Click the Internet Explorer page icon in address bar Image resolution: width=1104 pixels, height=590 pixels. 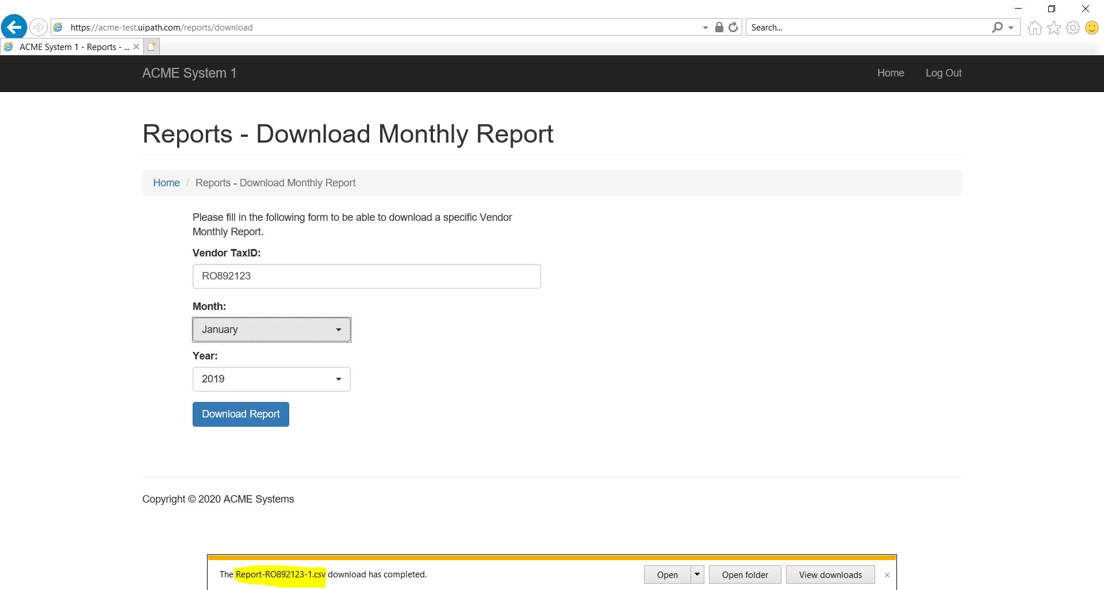point(58,27)
